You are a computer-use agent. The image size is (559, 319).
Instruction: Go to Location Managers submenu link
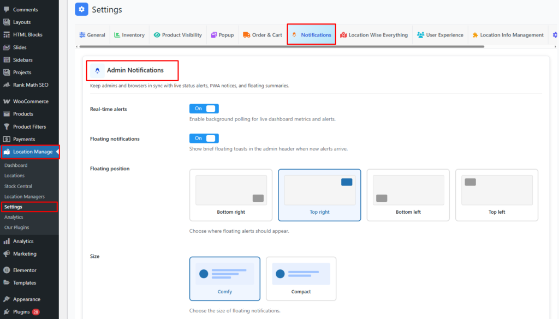[25, 196]
